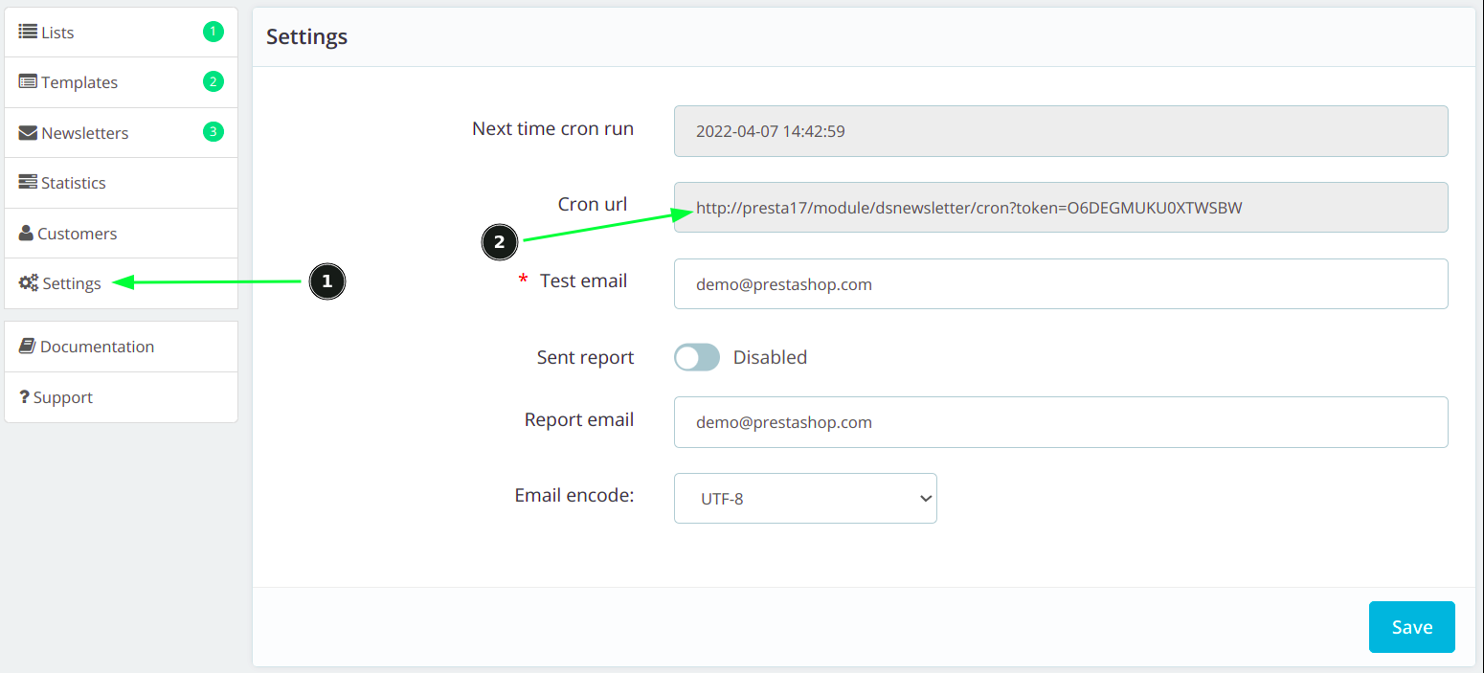This screenshot has height=673, width=1484.
Task: Click the Documentation book icon
Action: [x=28, y=347]
